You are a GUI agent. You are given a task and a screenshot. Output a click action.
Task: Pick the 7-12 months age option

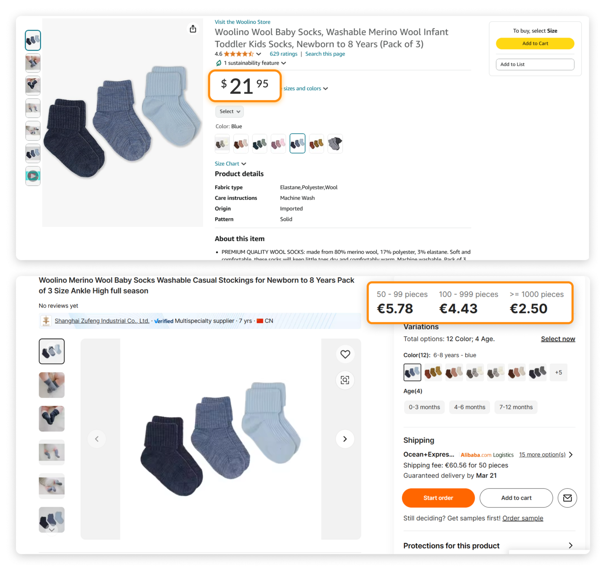(516, 407)
